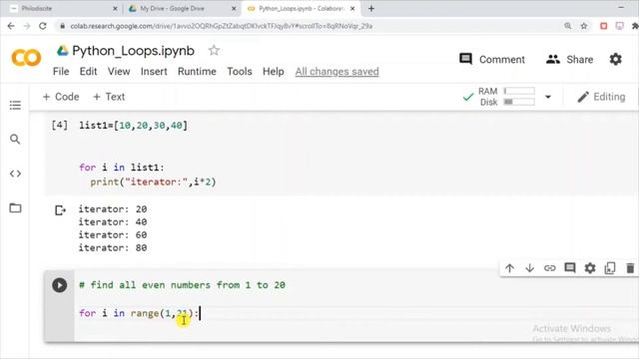Open a new browser tab
639x359 pixels.
[370, 8]
